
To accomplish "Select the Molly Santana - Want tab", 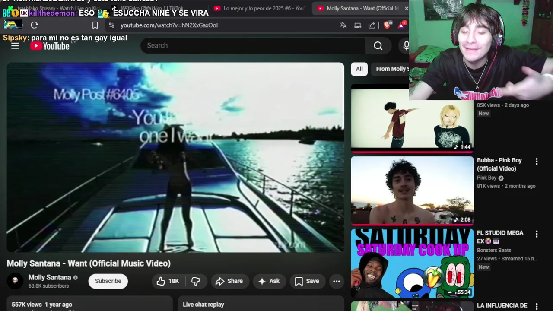I will 359,8.
